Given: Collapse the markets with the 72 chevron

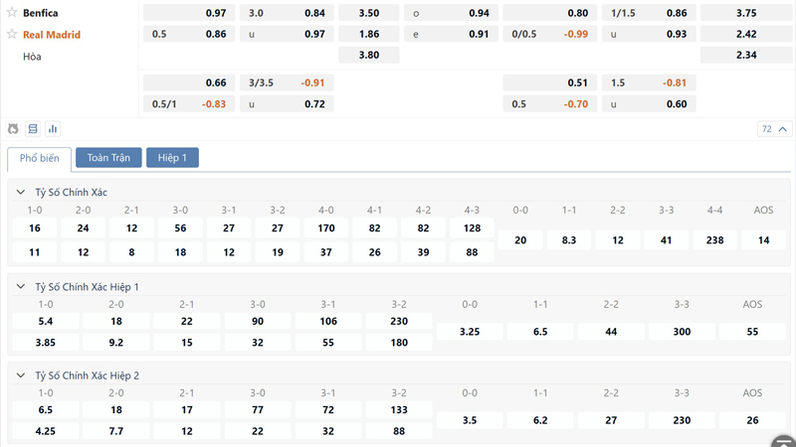Looking at the screenshot, I should click(x=774, y=129).
